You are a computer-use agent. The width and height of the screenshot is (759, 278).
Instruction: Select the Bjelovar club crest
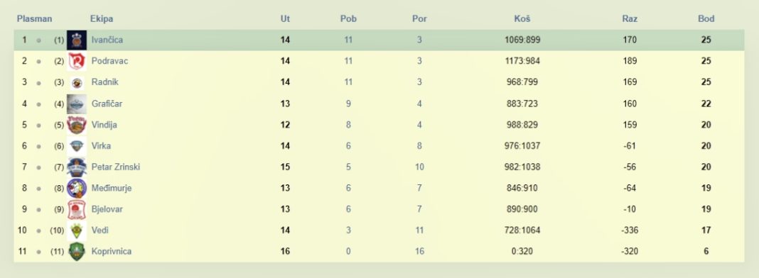click(77, 209)
